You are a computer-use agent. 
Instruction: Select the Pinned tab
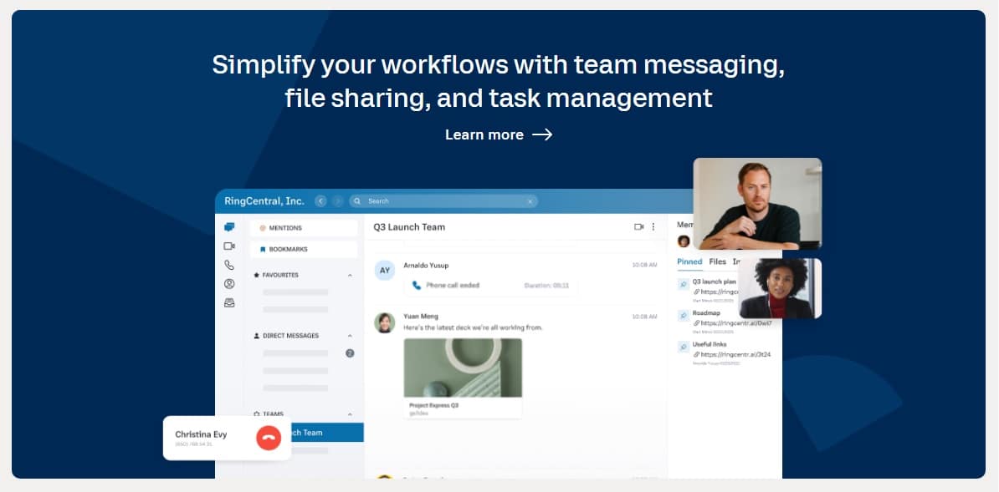[x=689, y=261]
